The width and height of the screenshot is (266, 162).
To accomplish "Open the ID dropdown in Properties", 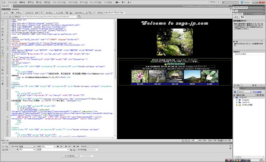I will point(27,150).
